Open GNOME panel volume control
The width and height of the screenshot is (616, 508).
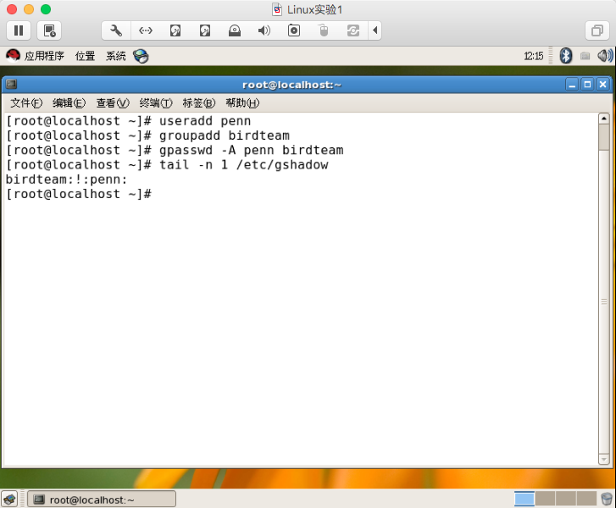tap(605, 56)
